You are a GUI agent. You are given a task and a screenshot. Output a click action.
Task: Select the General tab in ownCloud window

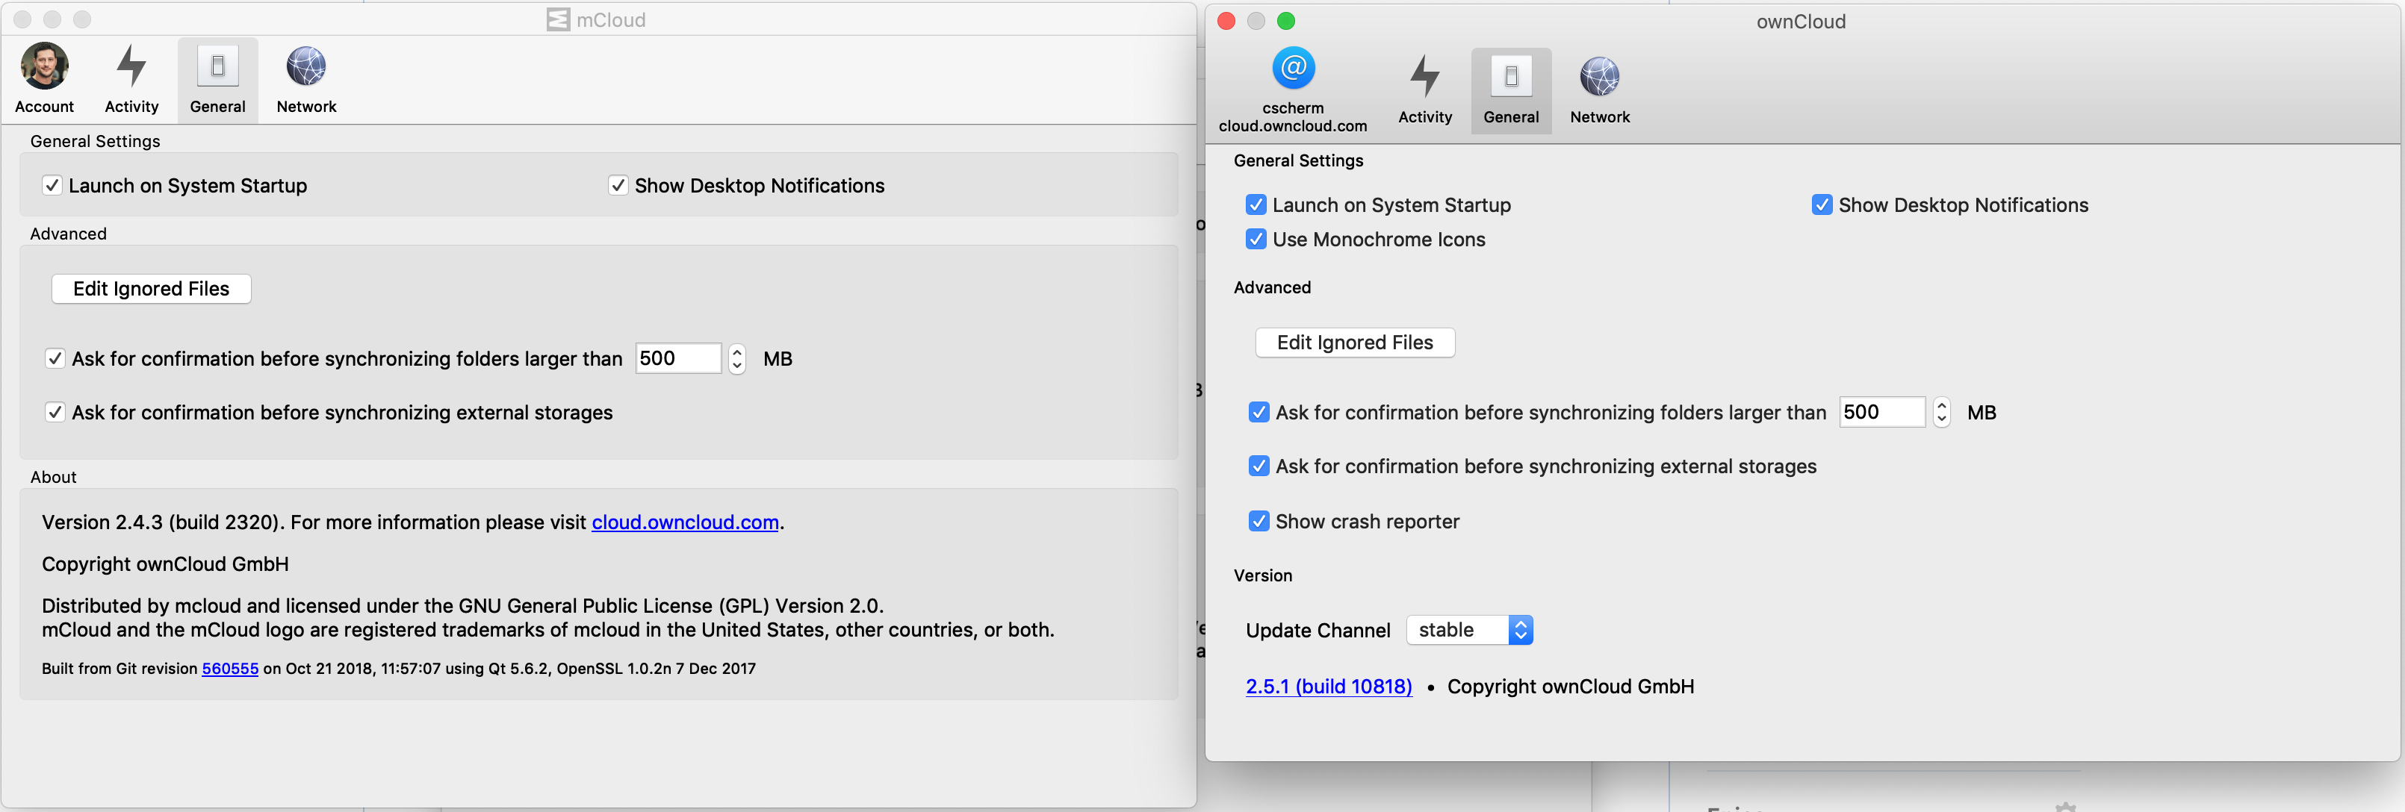[1510, 90]
